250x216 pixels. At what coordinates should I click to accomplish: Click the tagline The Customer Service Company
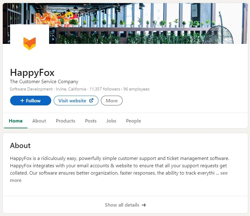[44, 82]
